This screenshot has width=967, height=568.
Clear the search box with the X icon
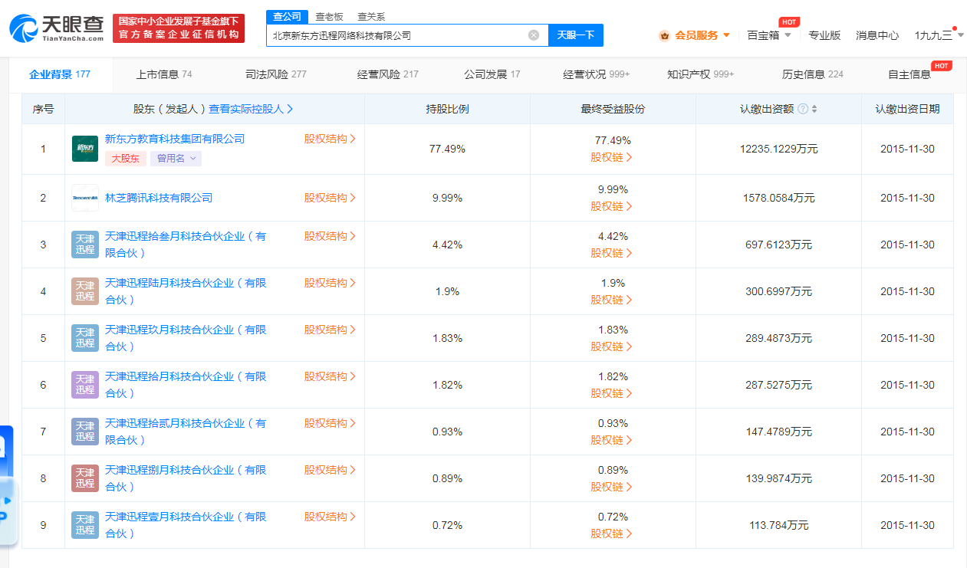coord(534,35)
